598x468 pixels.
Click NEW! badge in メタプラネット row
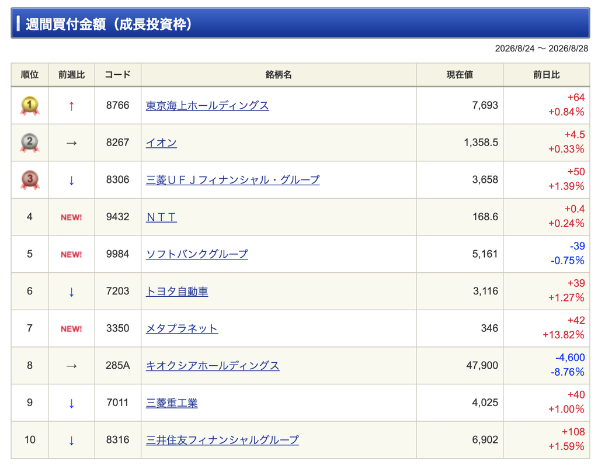coord(71,329)
